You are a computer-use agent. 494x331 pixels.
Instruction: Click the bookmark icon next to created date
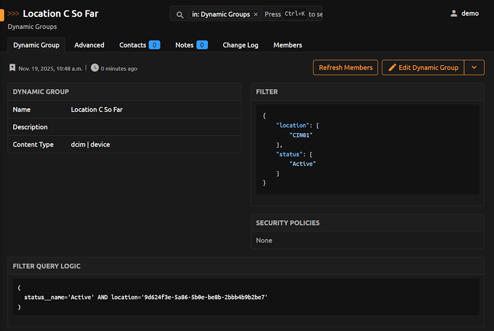13,68
